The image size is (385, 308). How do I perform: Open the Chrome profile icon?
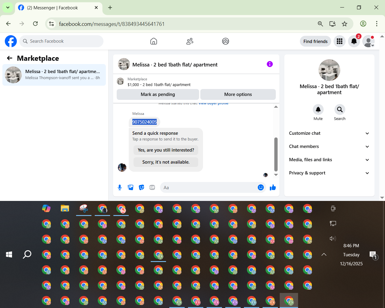click(363, 24)
